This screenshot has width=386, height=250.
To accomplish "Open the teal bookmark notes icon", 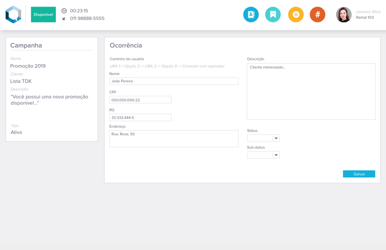I will pos(273,14).
